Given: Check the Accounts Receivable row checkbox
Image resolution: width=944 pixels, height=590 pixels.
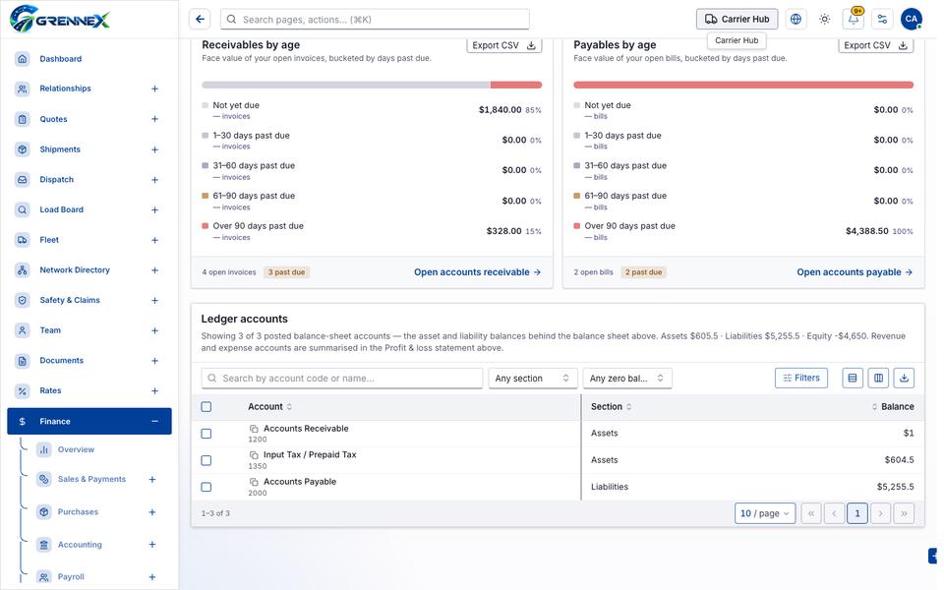Looking at the screenshot, I should coord(206,434).
